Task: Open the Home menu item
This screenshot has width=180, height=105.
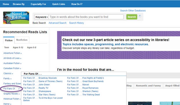Action: point(6,4)
